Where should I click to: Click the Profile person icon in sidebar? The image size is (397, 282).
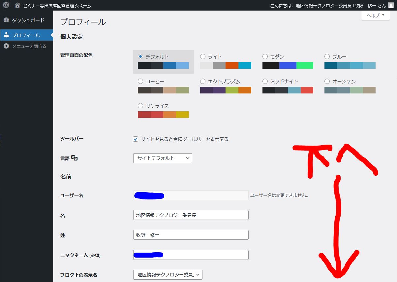click(x=6, y=35)
